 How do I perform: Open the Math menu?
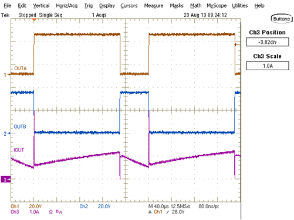(x=195, y=6)
